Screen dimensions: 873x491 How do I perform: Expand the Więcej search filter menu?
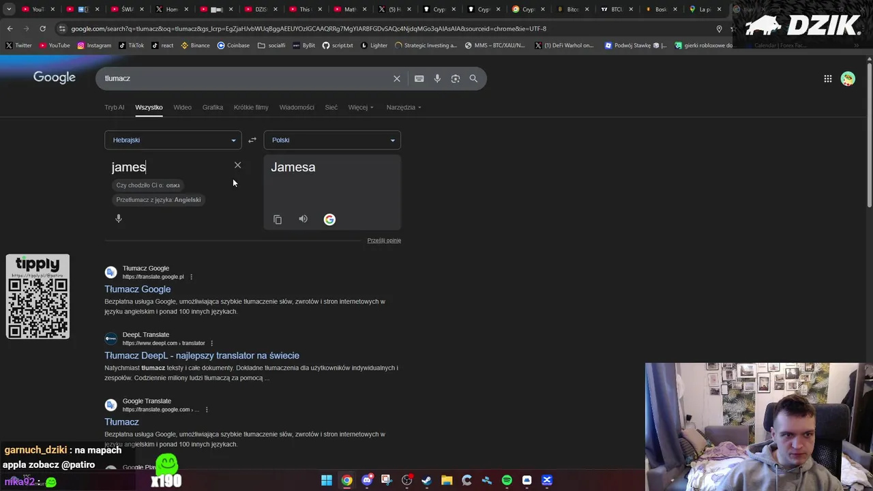click(361, 107)
